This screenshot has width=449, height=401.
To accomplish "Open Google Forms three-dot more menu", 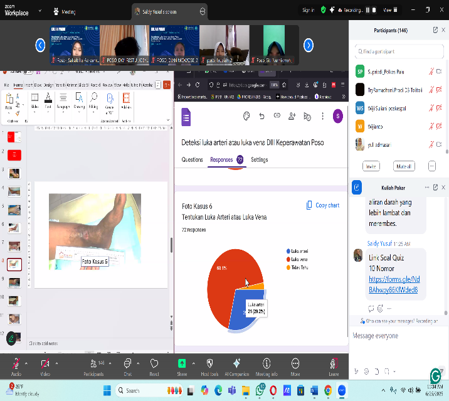I will [323, 116].
